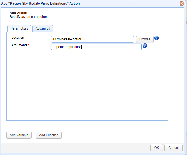Click the Arguments* label
The height and width of the screenshot is (156, 187).
(20, 45)
